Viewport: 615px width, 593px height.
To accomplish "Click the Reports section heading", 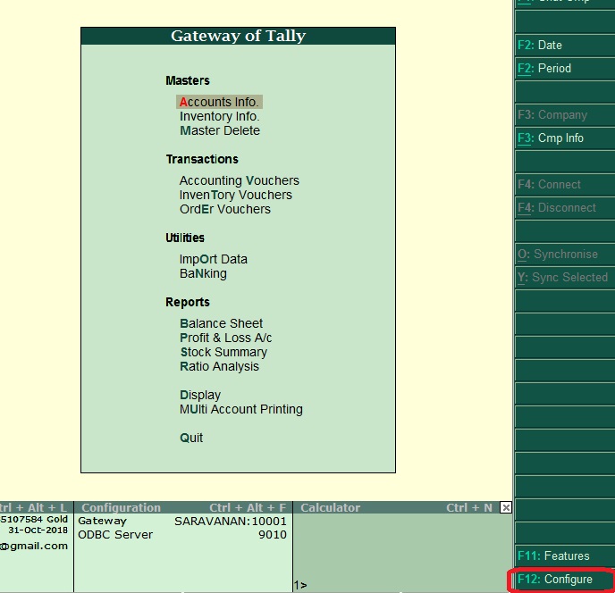I will click(x=188, y=302).
